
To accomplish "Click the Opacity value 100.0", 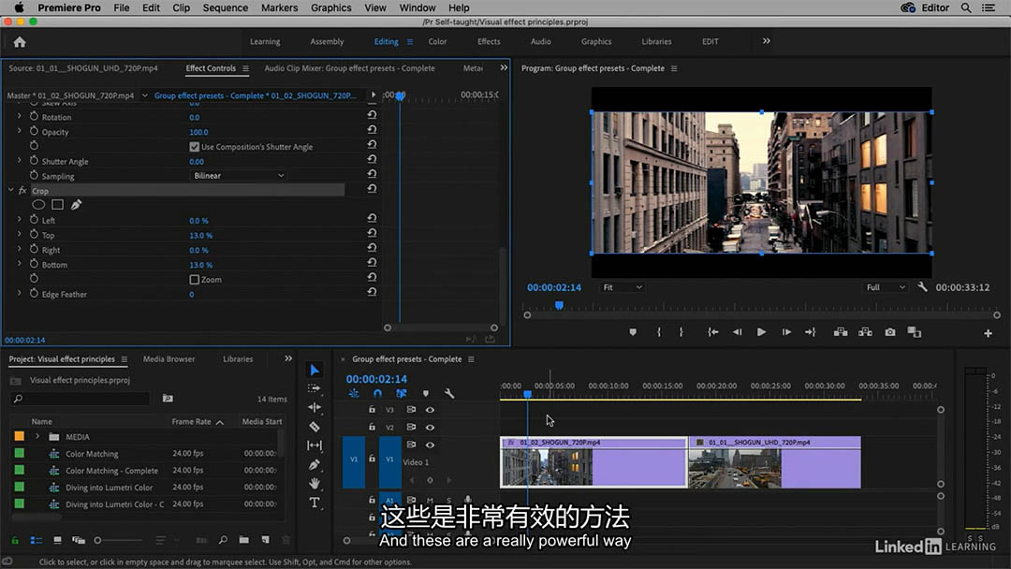I will [x=198, y=132].
